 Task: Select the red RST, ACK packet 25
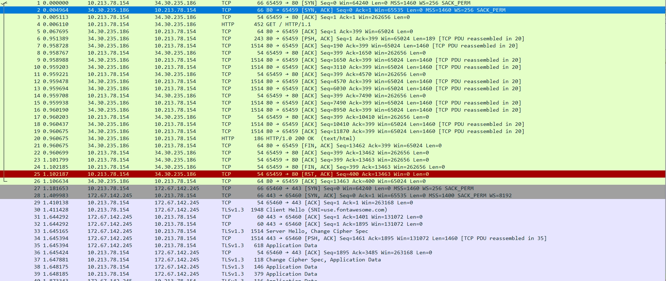333,174
